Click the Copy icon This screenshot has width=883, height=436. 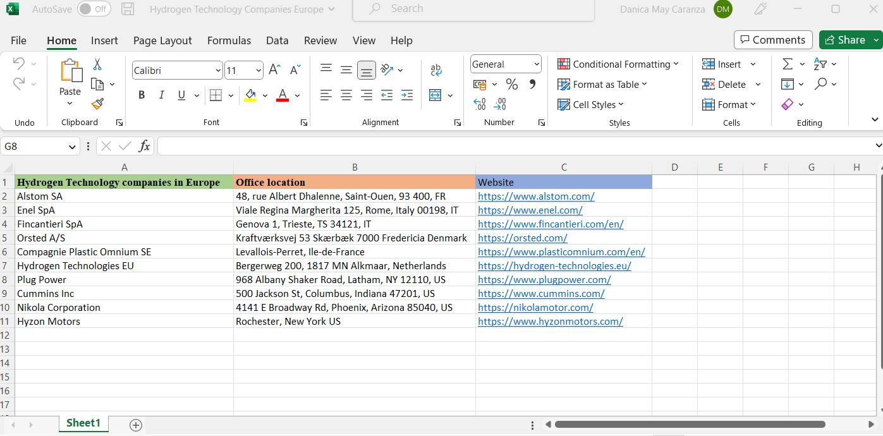tap(97, 84)
